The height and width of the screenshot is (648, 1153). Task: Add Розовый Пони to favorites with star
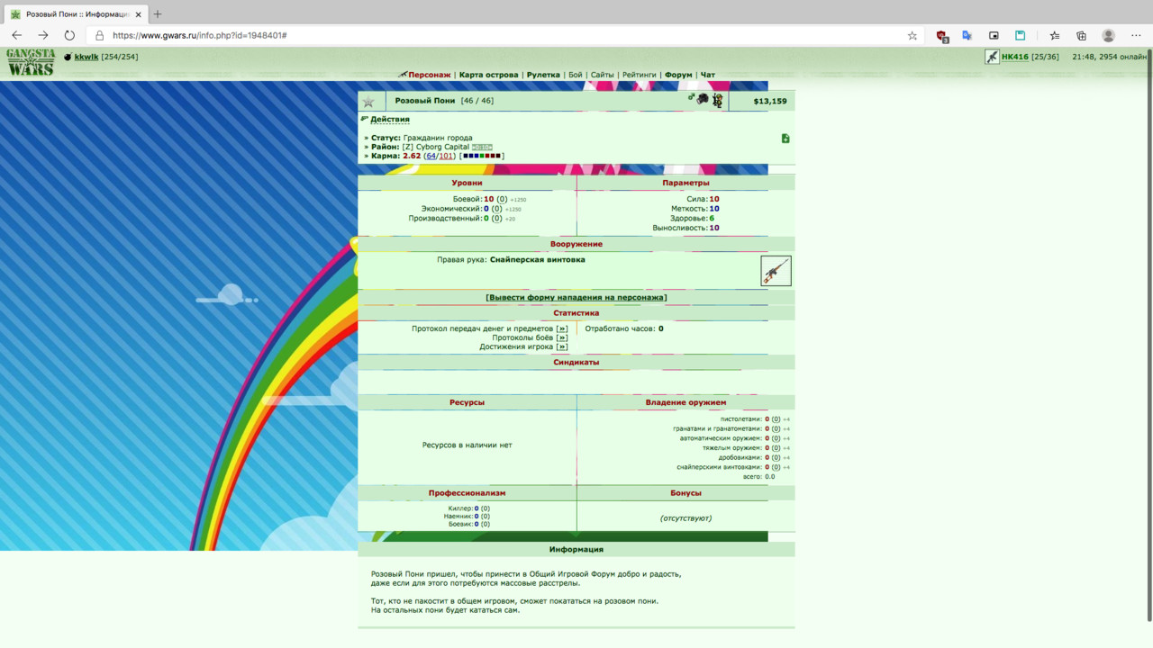(x=368, y=102)
